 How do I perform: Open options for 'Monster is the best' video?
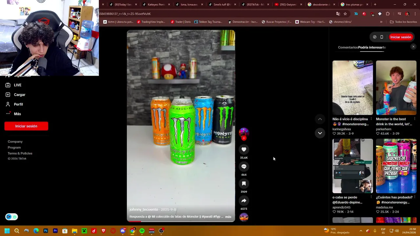point(415,119)
